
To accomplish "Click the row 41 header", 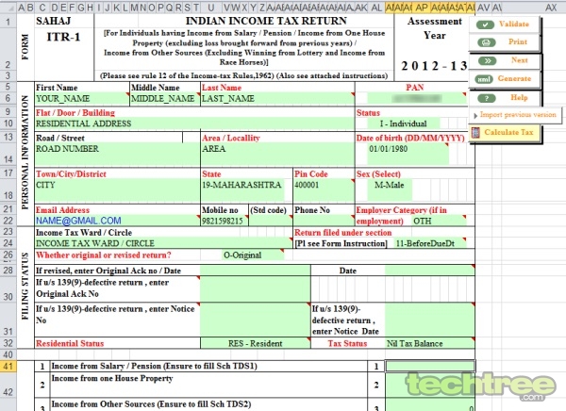I will pyautogui.click(x=8, y=366).
